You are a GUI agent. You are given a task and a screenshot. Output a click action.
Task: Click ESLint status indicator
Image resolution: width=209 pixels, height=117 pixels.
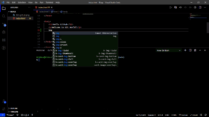[x=194, y=115]
